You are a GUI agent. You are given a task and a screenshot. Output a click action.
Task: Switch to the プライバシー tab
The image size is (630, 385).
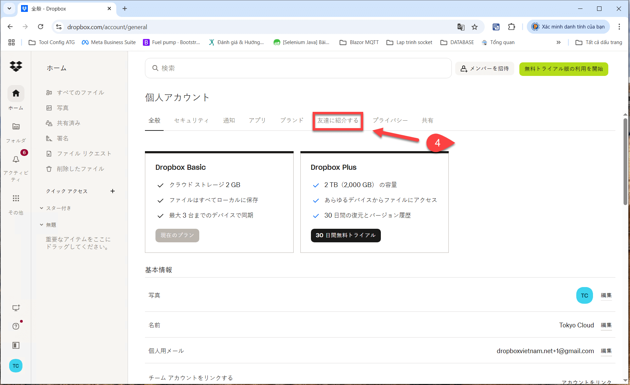tap(390, 120)
